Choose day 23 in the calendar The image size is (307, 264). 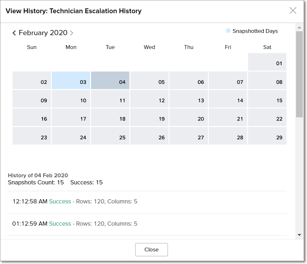tap(32, 136)
